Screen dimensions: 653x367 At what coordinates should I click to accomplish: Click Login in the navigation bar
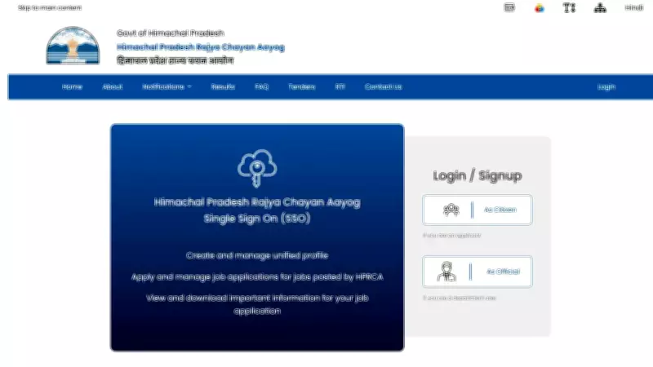pos(606,87)
